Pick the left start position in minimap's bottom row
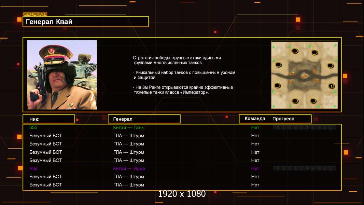 [x=295, y=101]
